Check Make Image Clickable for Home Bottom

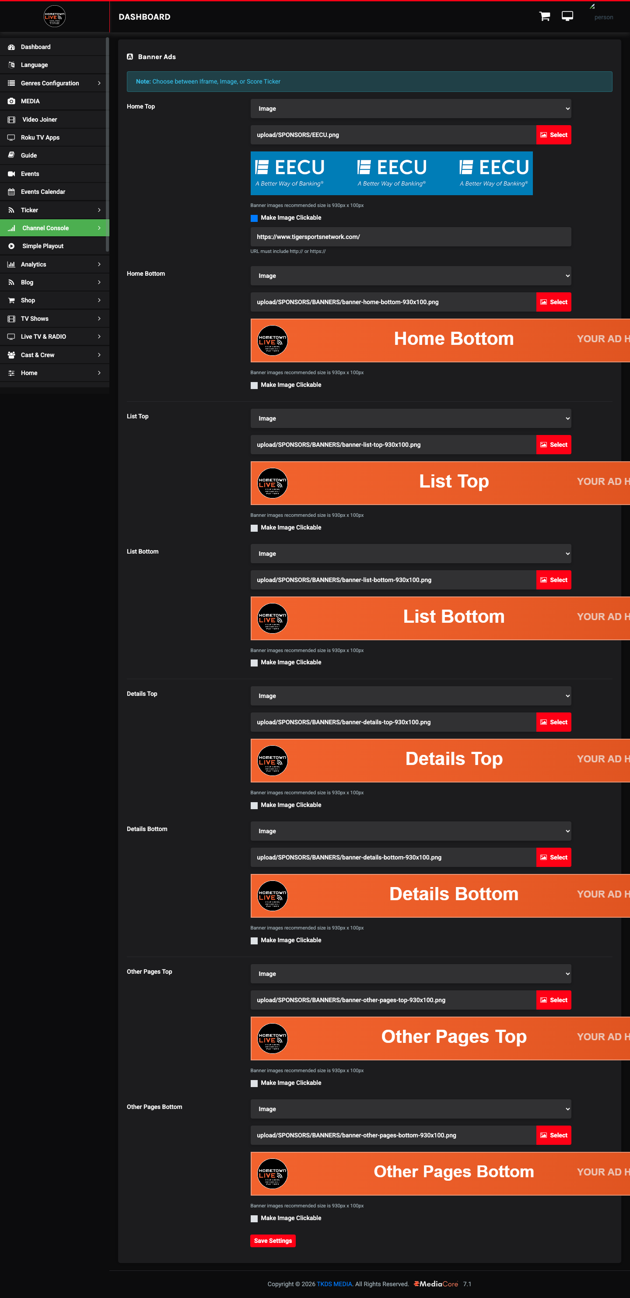click(x=254, y=386)
